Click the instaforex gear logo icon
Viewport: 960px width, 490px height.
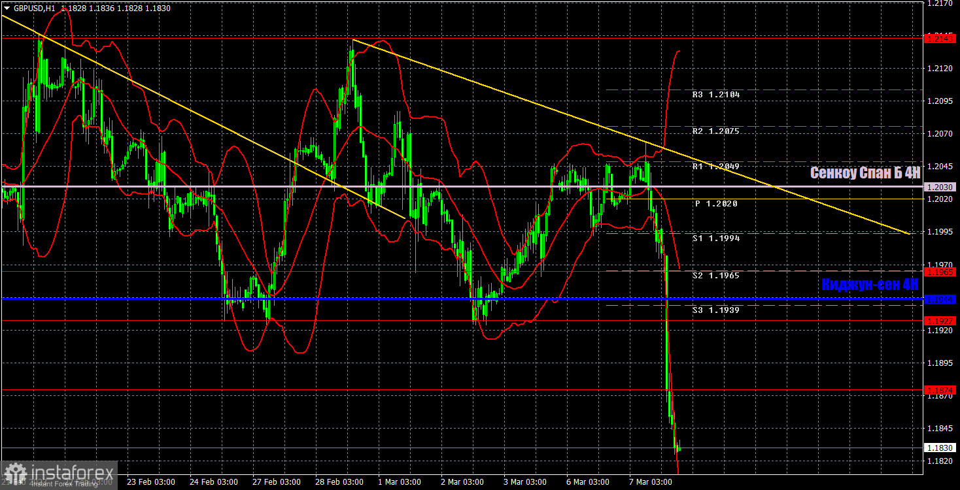[15, 474]
